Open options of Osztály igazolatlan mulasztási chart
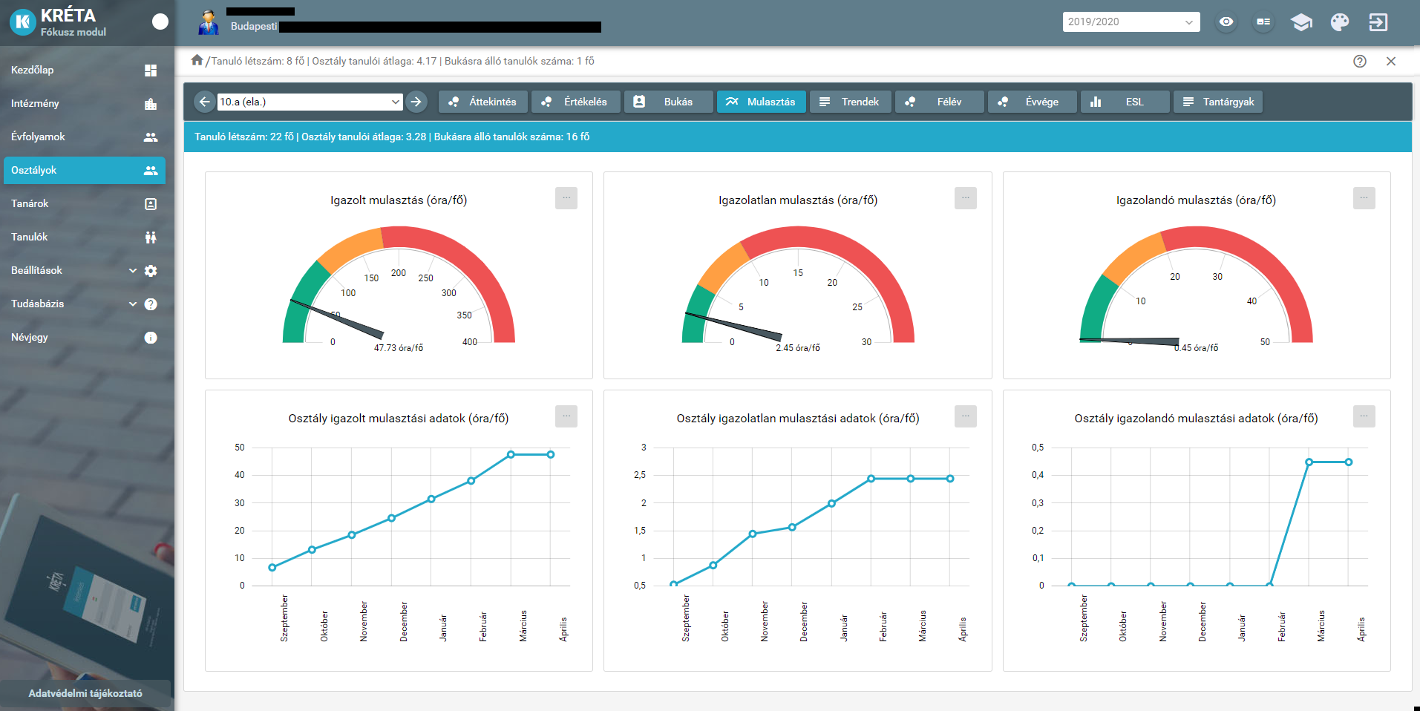This screenshot has height=711, width=1420. tap(966, 416)
